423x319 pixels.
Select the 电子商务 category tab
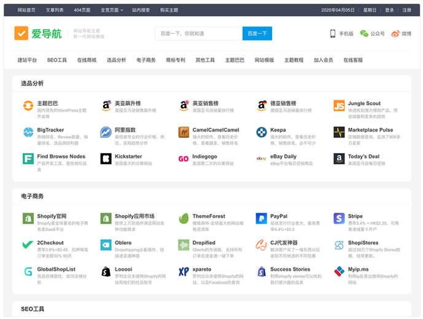coord(146,60)
